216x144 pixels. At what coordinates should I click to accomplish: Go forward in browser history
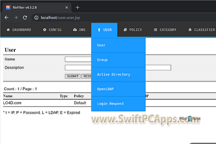coord(16,18)
